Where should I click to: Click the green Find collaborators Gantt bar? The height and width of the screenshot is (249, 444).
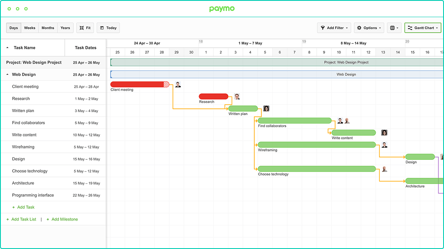294,121
